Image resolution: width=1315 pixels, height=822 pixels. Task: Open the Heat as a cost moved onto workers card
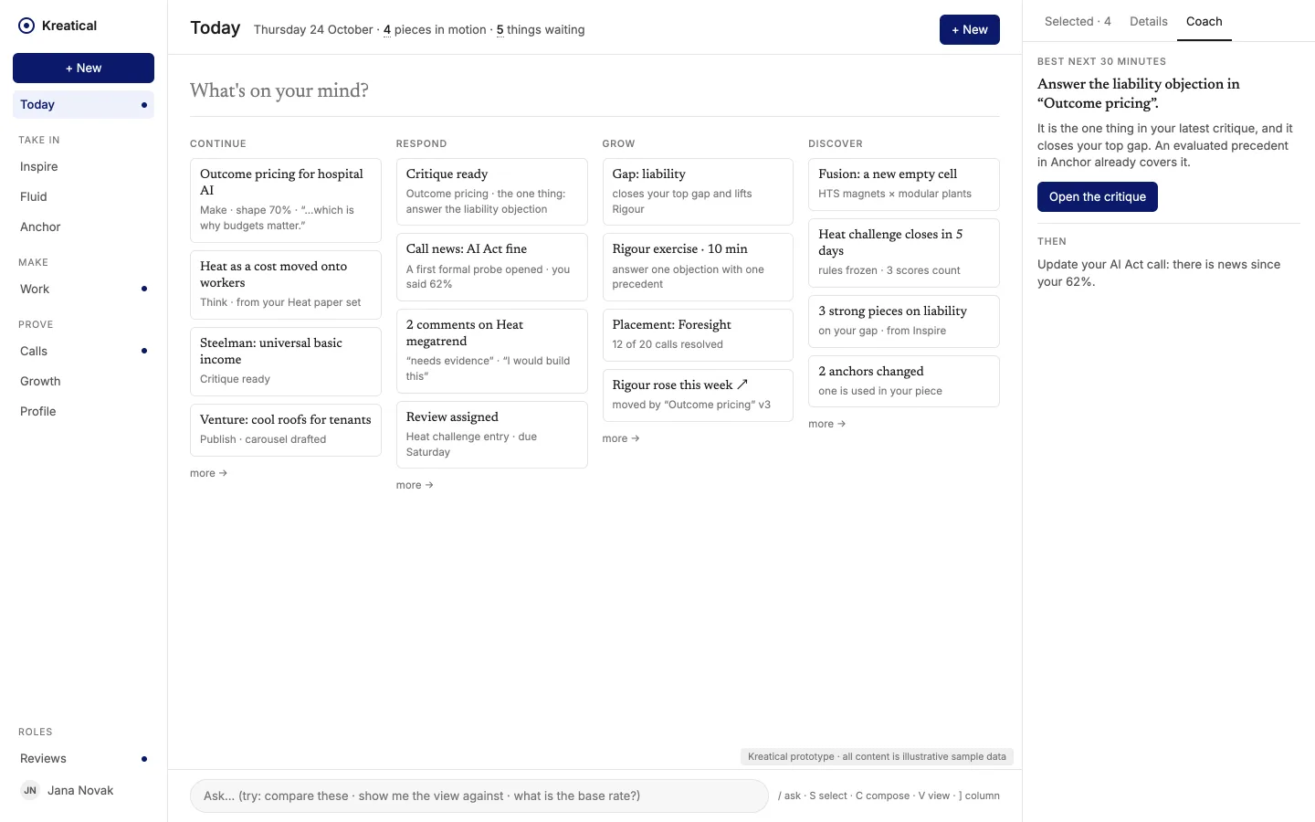(286, 285)
